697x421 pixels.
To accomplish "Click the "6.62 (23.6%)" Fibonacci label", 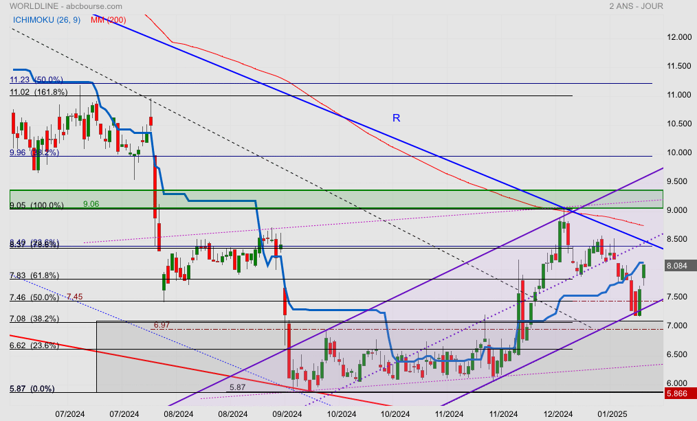I will coord(34,345).
